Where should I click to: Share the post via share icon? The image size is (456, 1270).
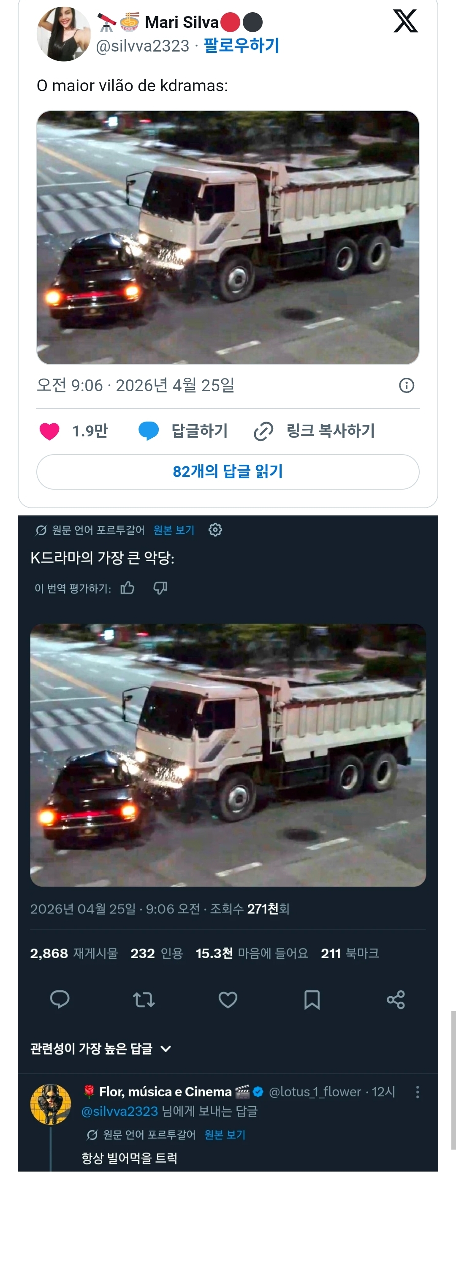pyautogui.click(x=396, y=999)
